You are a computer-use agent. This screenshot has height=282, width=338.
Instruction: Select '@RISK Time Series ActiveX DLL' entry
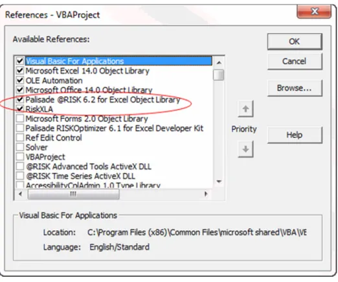[x=80, y=176]
